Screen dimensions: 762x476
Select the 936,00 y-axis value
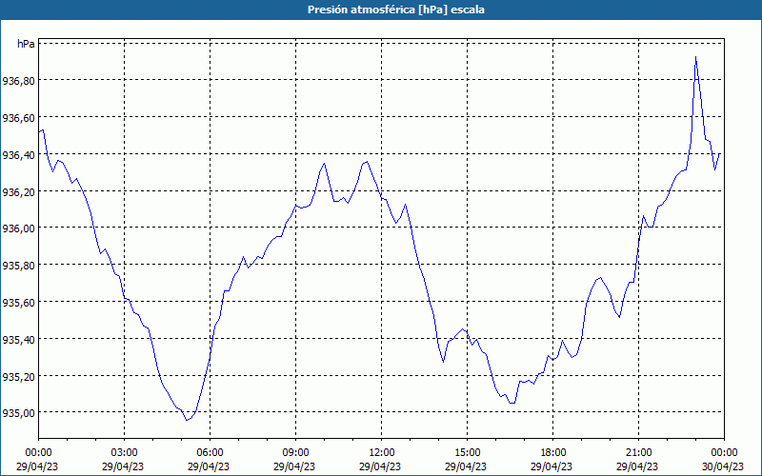(18, 228)
